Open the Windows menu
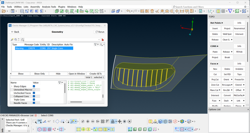Image resolution: width=250 pixels, height=133 pixels. 72,7
